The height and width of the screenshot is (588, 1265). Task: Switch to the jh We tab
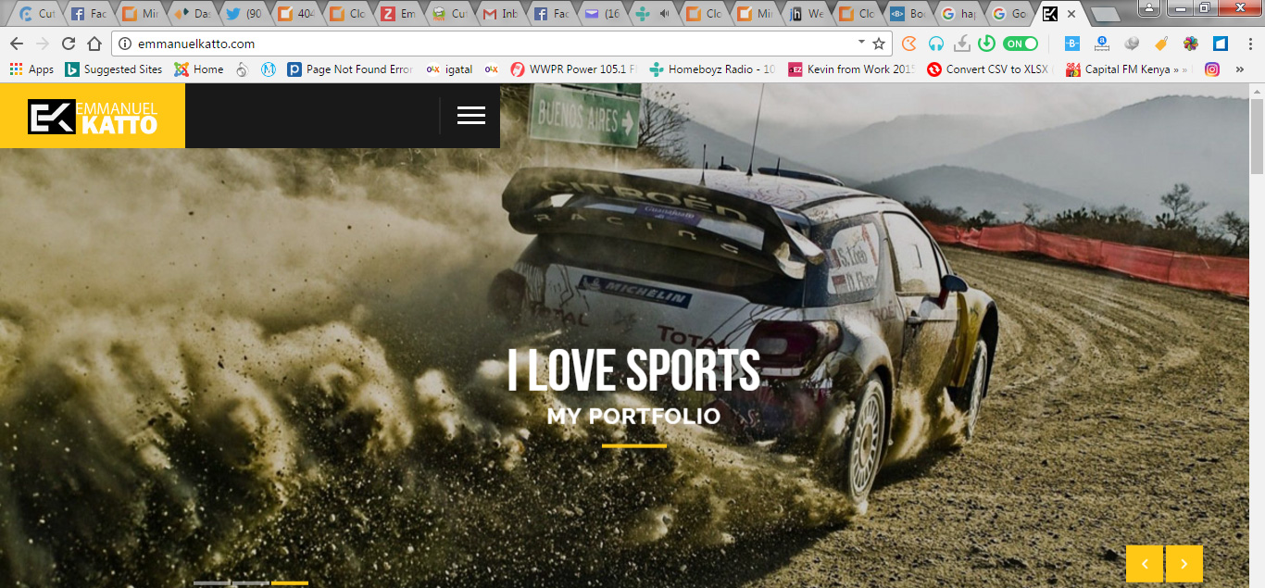pos(805,14)
